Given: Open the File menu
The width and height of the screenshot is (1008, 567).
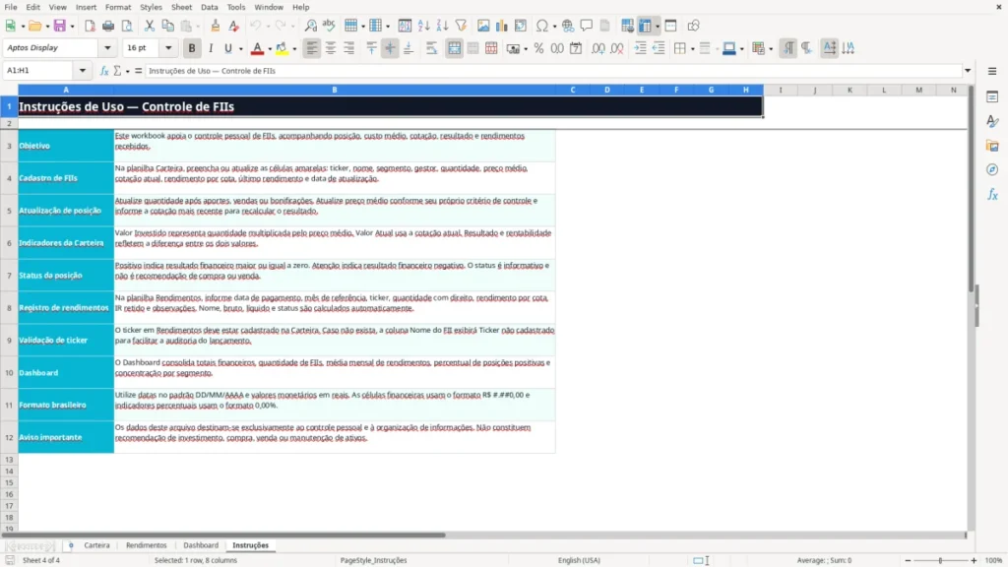Looking at the screenshot, I should click(x=11, y=7).
